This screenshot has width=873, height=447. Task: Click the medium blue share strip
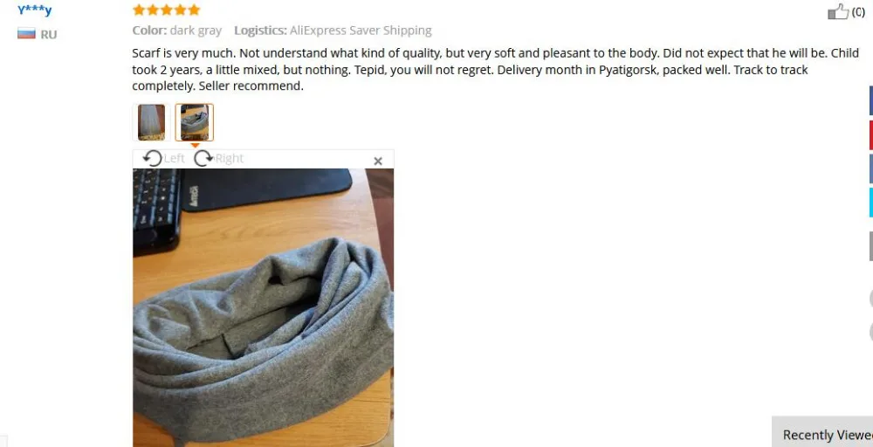870,168
